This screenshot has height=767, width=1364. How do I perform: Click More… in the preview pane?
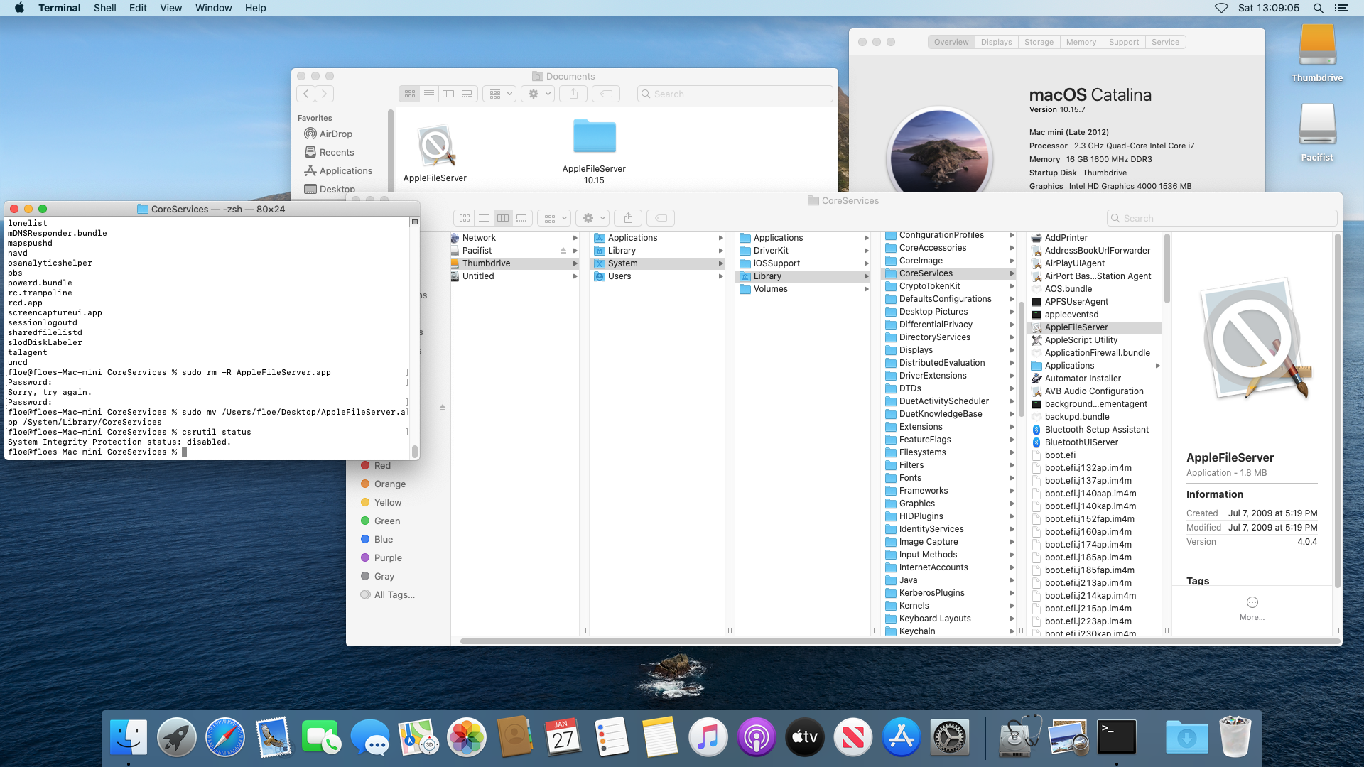1252,609
